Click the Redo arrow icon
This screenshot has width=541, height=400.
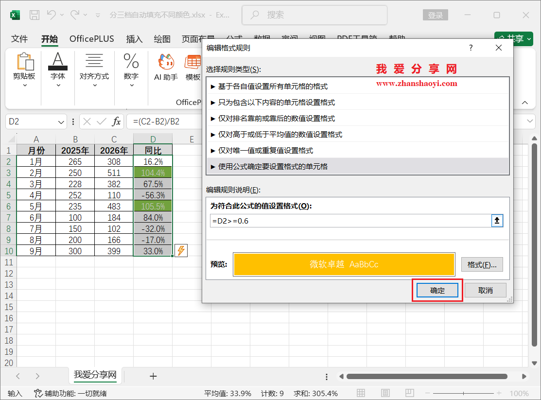75,15
